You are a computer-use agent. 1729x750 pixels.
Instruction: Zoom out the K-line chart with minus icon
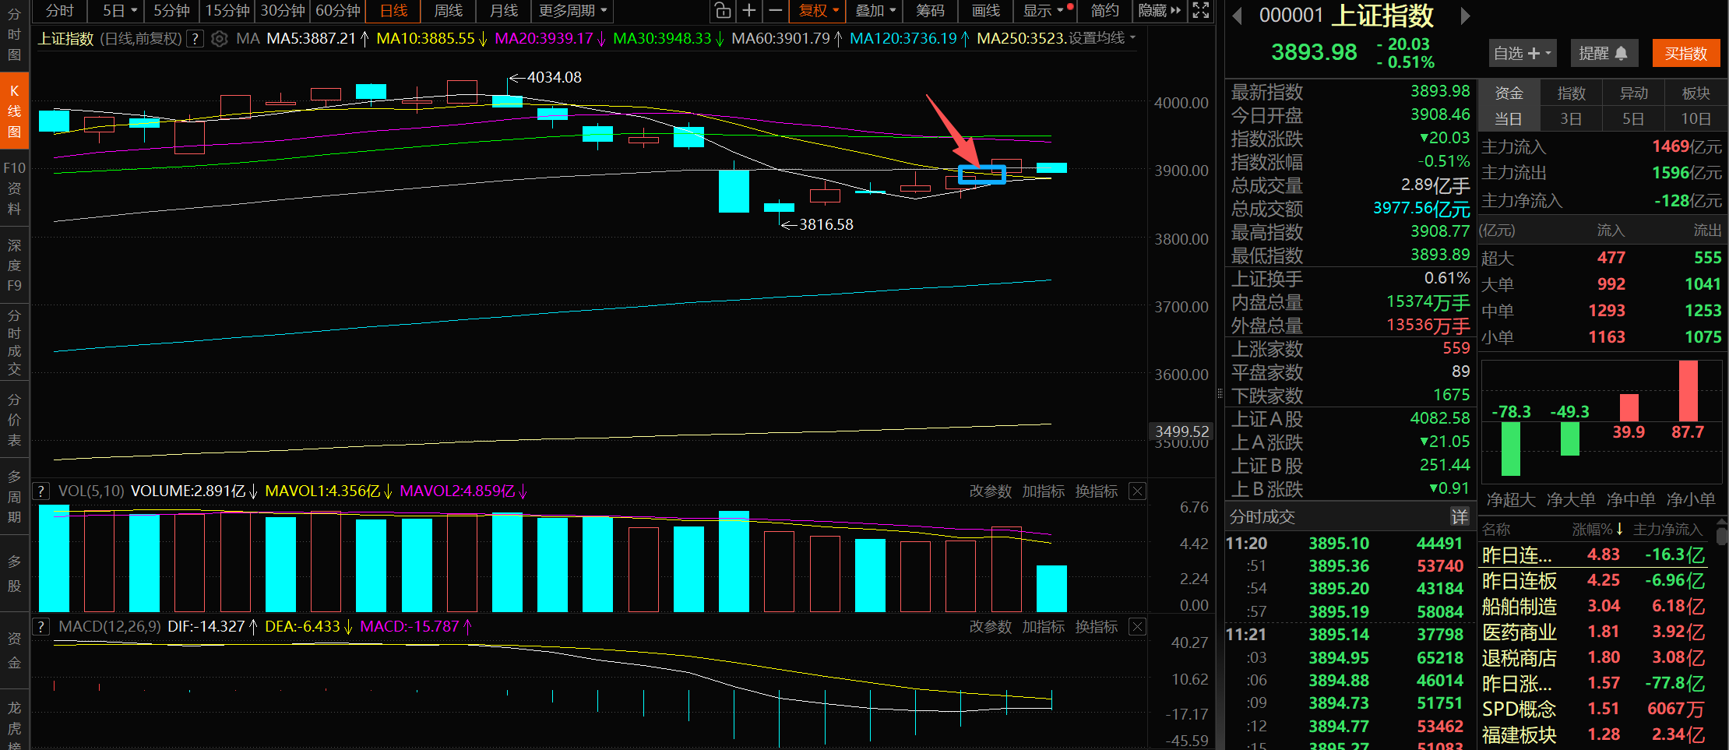[x=775, y=11]
